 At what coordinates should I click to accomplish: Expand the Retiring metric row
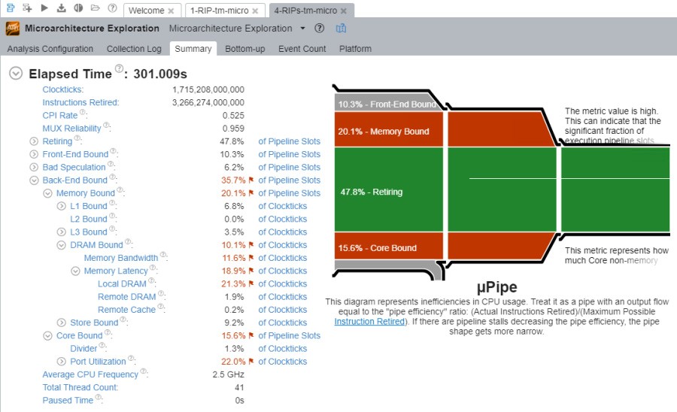34,141
